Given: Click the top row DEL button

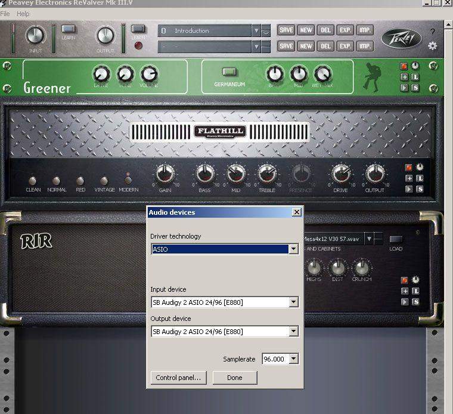Looking at the screenshot, I should coord(325,30).
